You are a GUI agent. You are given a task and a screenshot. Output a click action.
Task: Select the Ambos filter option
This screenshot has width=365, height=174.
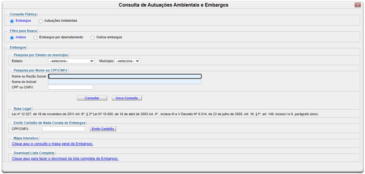click(x=12, y=37)
